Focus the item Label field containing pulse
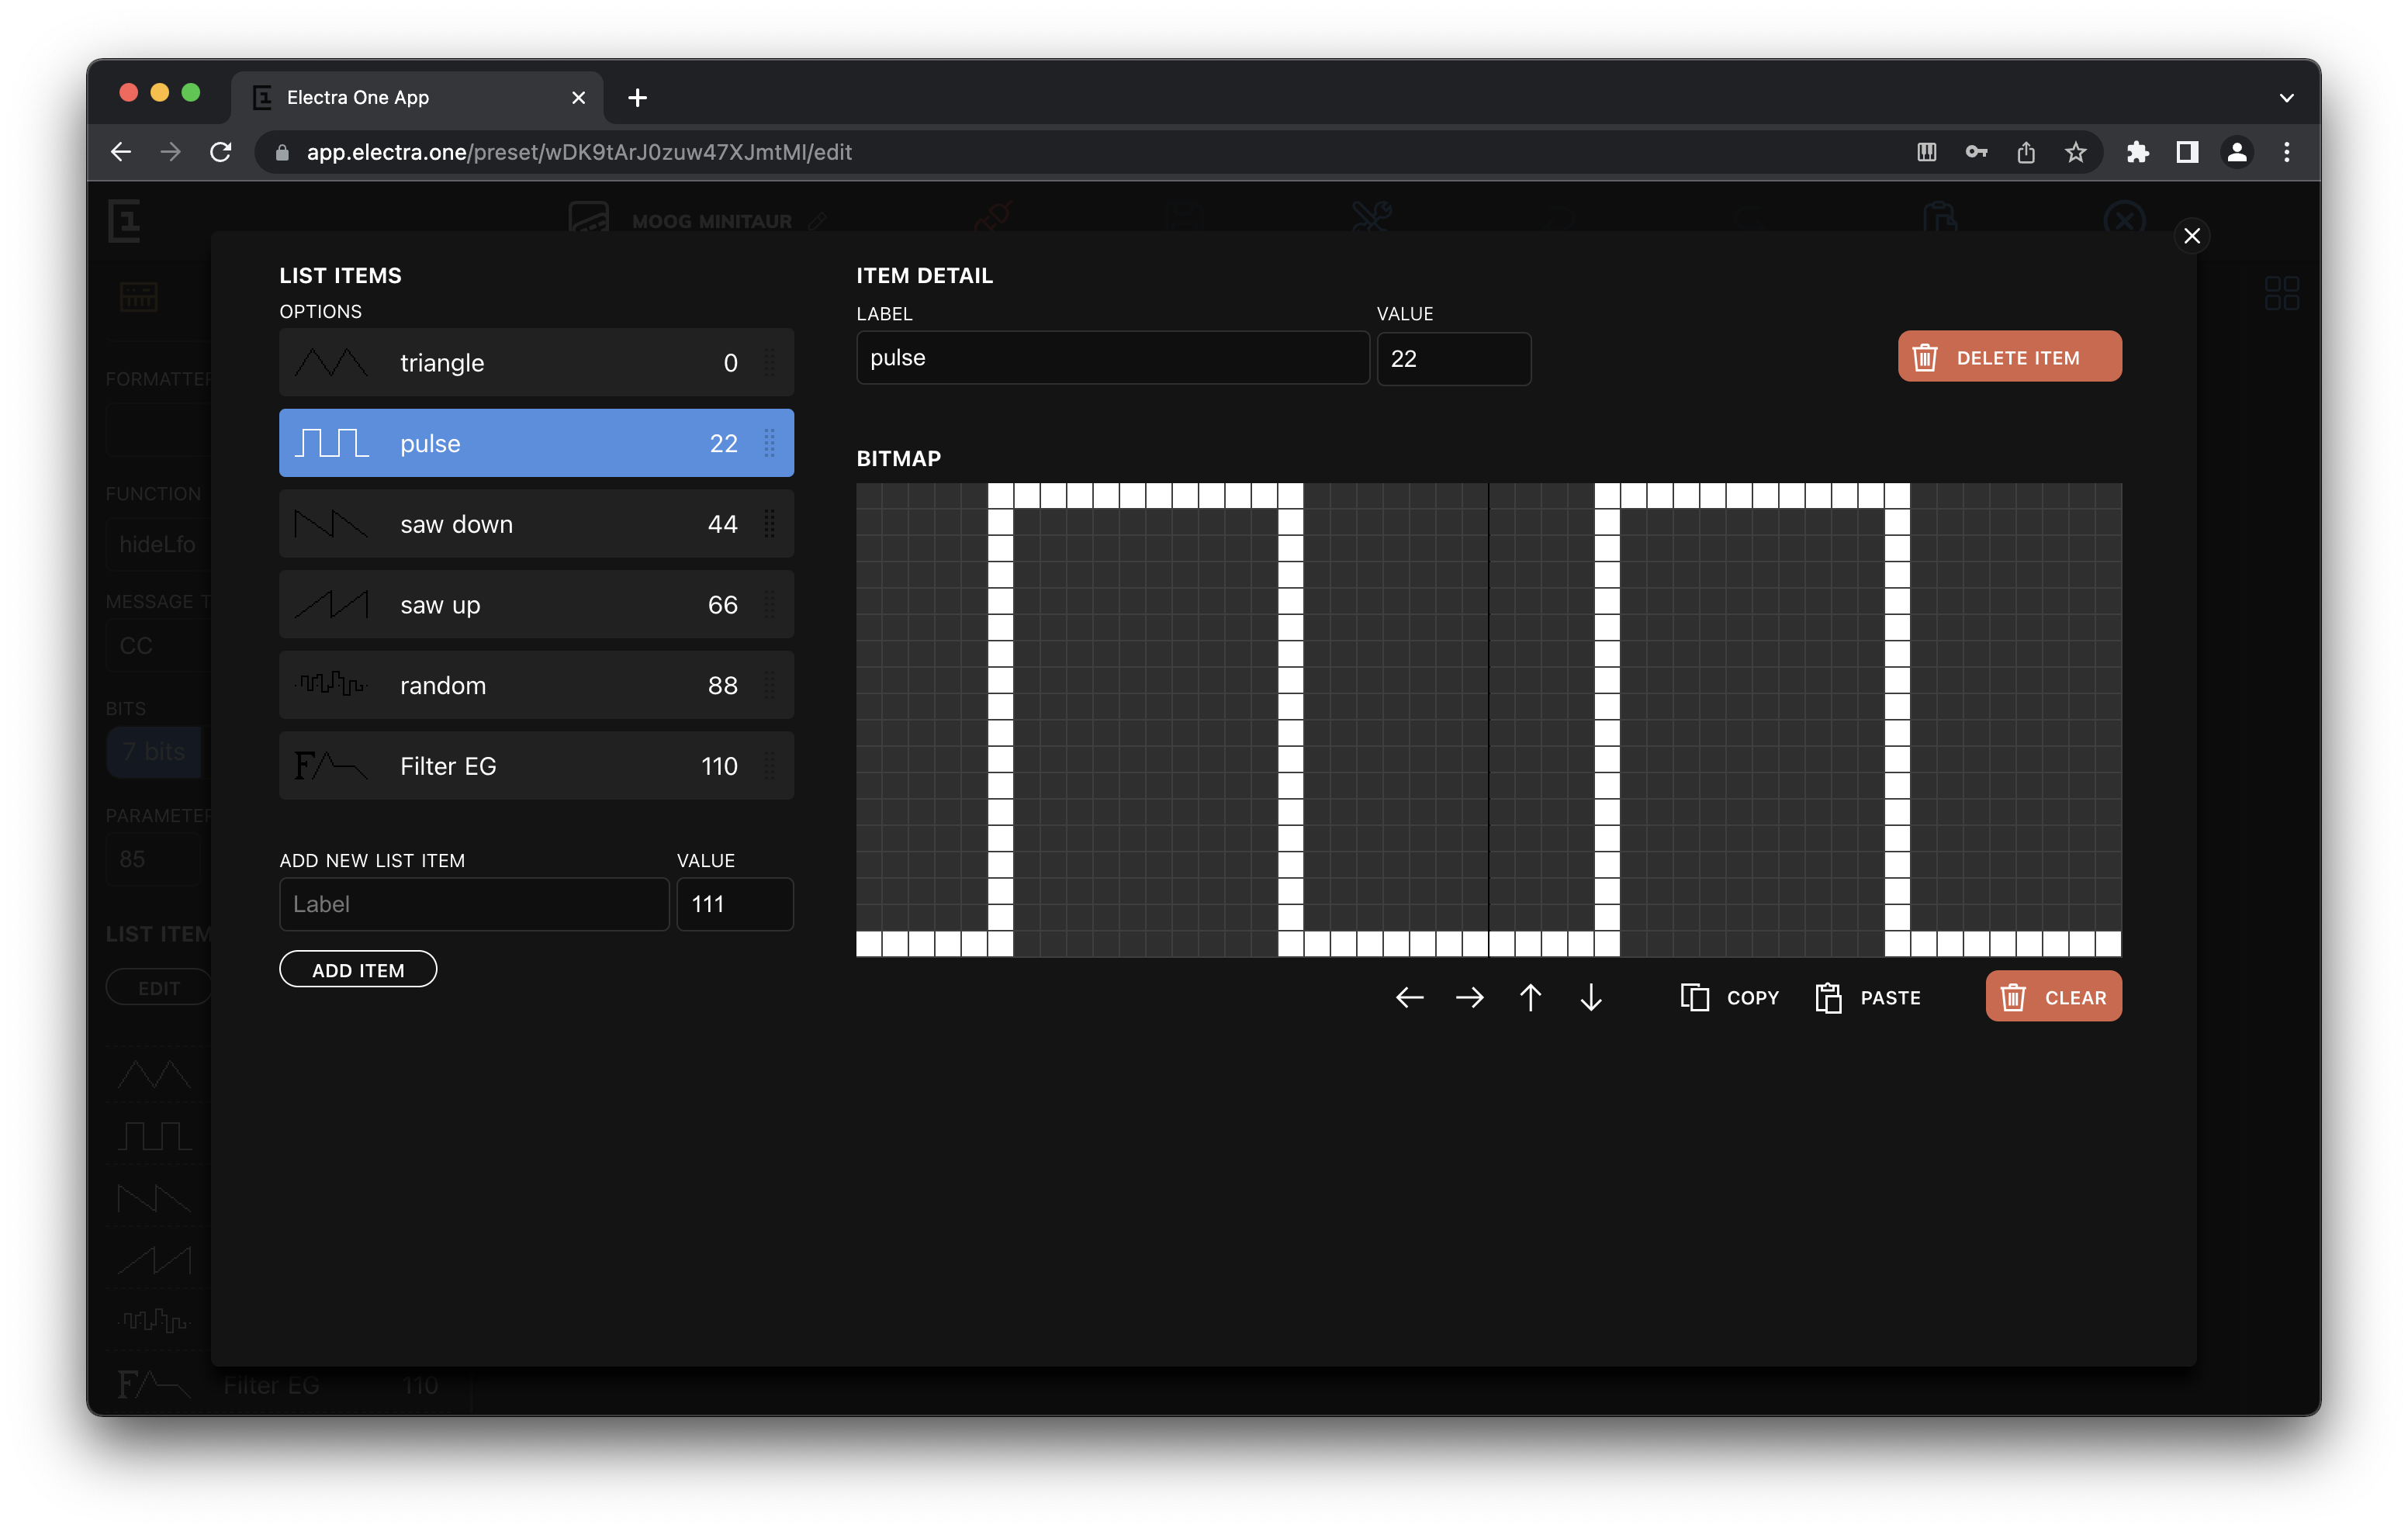The image size is (2408, 1531). pyautogui.click(x=1112, y=358)
